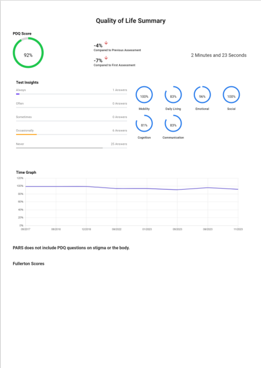
Task: Click the Never answers gray bar
Action: (x=59, y=148)
